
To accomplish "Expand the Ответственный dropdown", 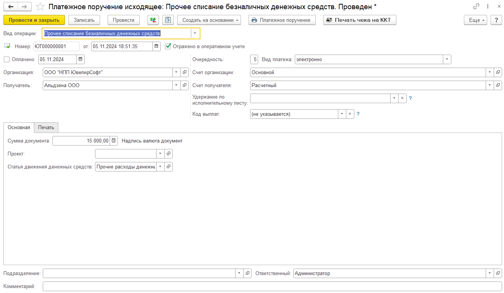I will [x=490, y=273].
